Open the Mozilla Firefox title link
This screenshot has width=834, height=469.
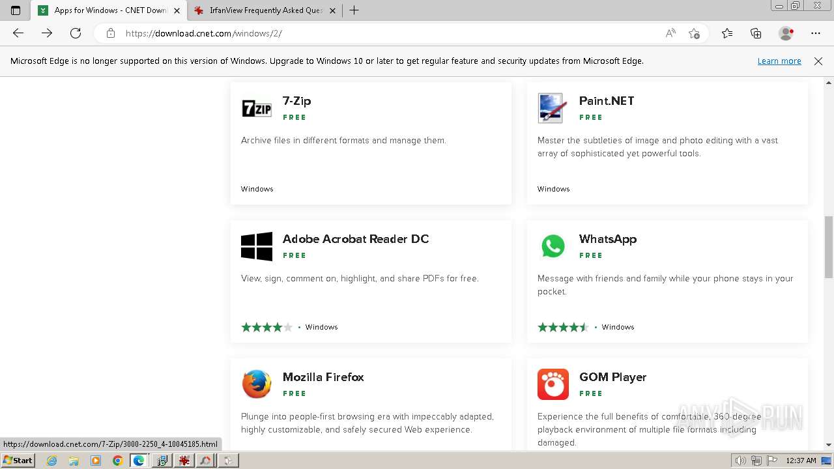pyautogui.click(x=323, y=377)
